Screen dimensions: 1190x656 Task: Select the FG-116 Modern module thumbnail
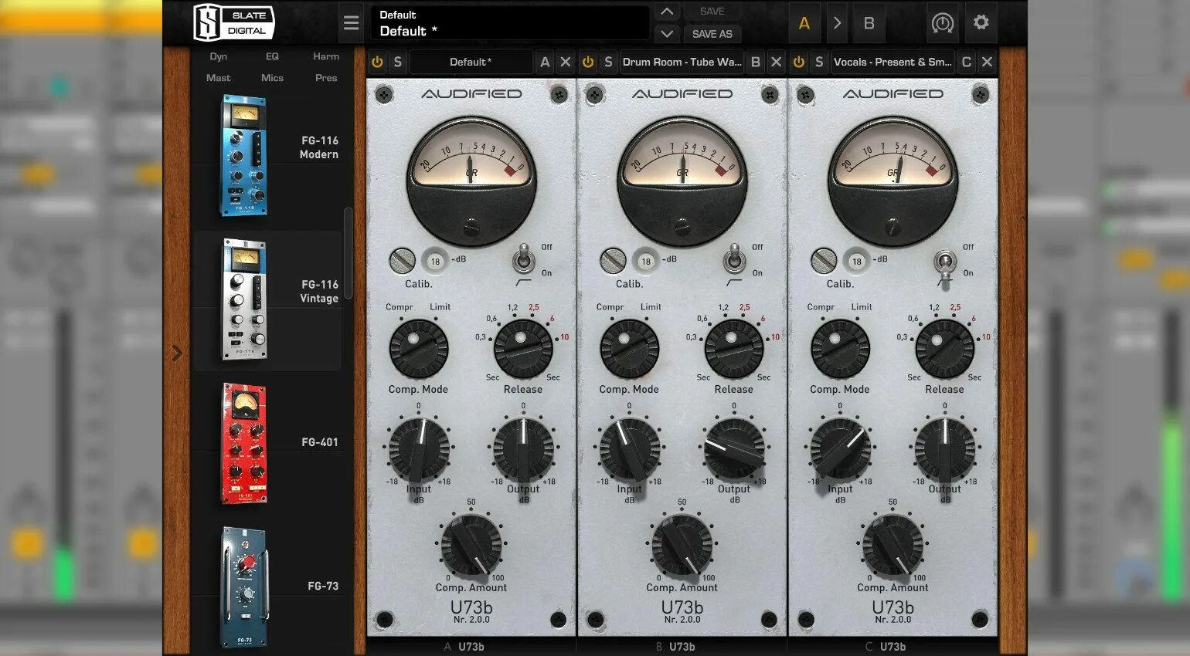(244, 155)
